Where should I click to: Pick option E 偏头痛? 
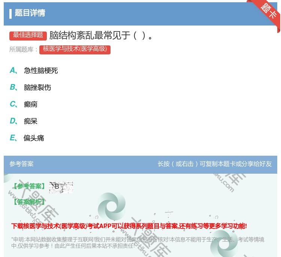point(27,138)
